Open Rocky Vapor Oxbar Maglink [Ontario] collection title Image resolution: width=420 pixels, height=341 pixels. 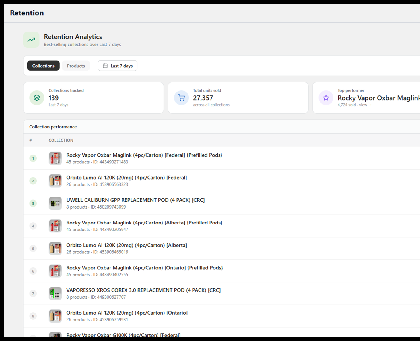coord(145,268)
